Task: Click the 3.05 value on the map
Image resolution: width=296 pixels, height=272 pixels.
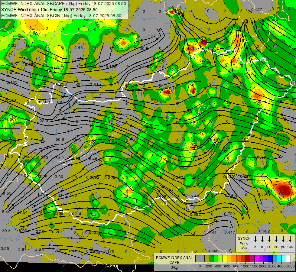Action: (245, 139)
